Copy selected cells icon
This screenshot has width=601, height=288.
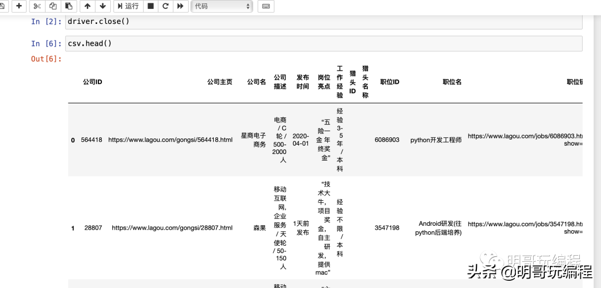pos(53,6)
